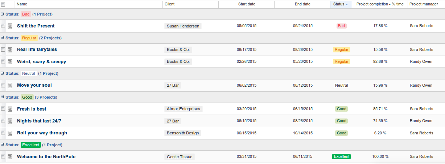Viewport: 445px width, 164px height.
Task: Click the project icon beside Fresh is best
Action: 10,109
